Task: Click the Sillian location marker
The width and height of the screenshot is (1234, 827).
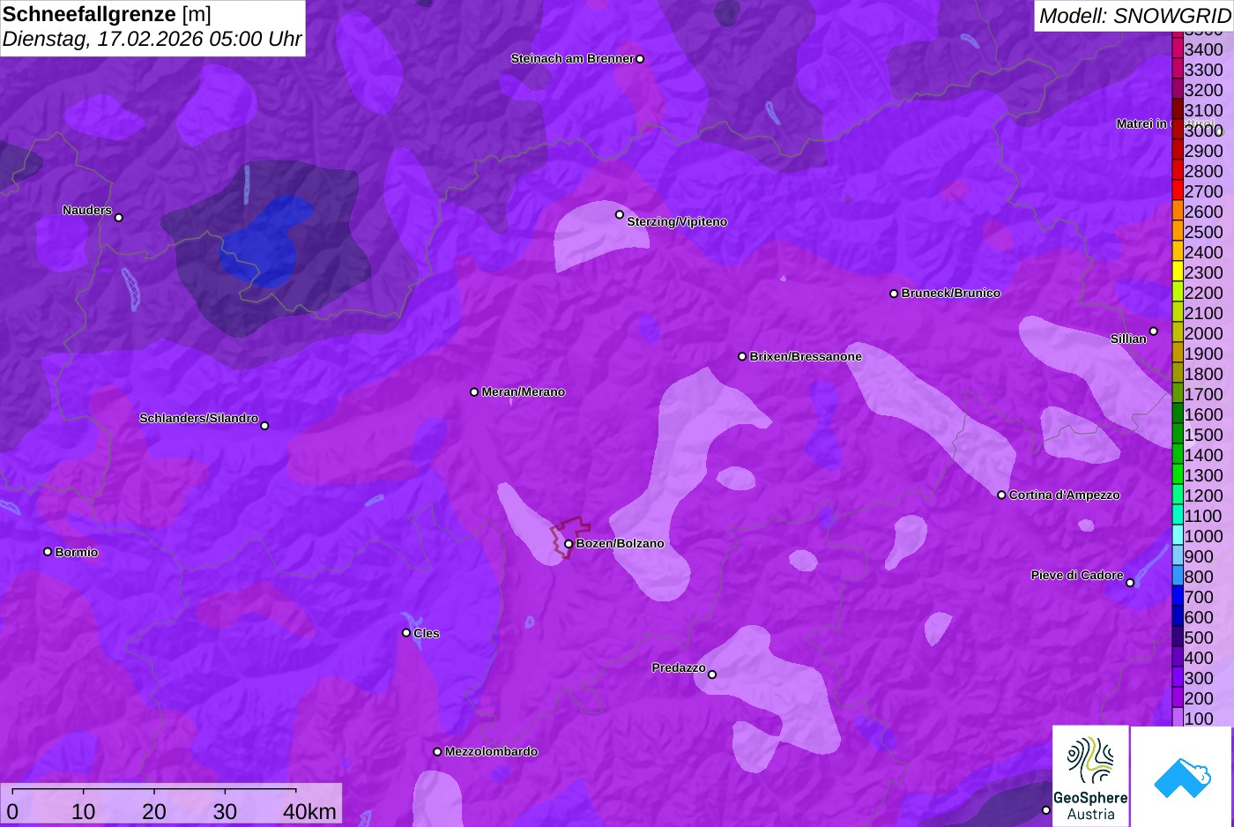Action: (1154, 332)
